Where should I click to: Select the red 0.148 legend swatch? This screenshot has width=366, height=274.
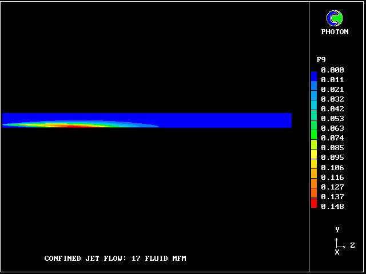click(x=313, y=204)
